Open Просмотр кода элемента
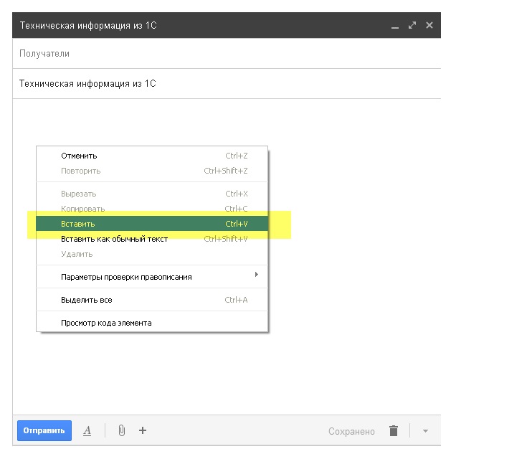The image size is (527, 449). coord(152,323)
